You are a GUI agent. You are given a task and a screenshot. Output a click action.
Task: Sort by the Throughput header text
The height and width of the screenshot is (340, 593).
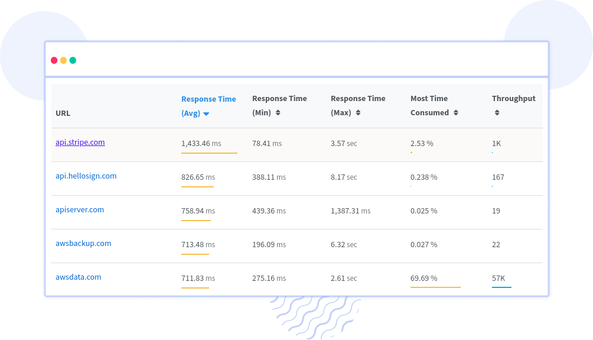(x=513, y=99)
